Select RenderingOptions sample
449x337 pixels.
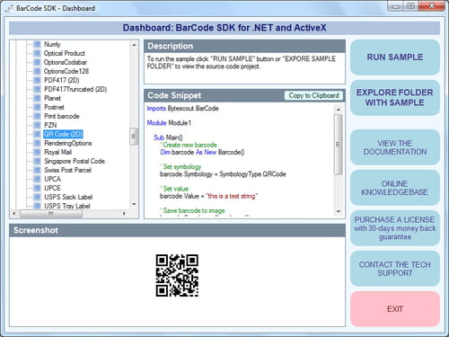[x=68, y=143]
